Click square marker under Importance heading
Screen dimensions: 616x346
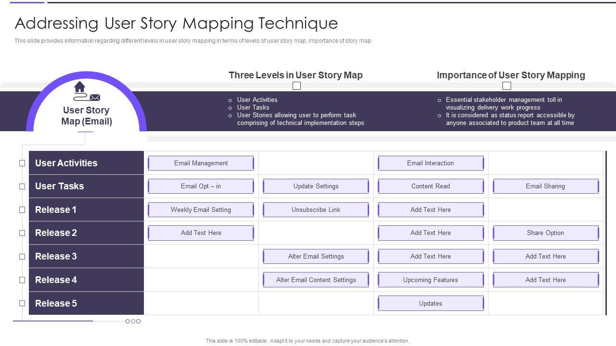point(507,86)
